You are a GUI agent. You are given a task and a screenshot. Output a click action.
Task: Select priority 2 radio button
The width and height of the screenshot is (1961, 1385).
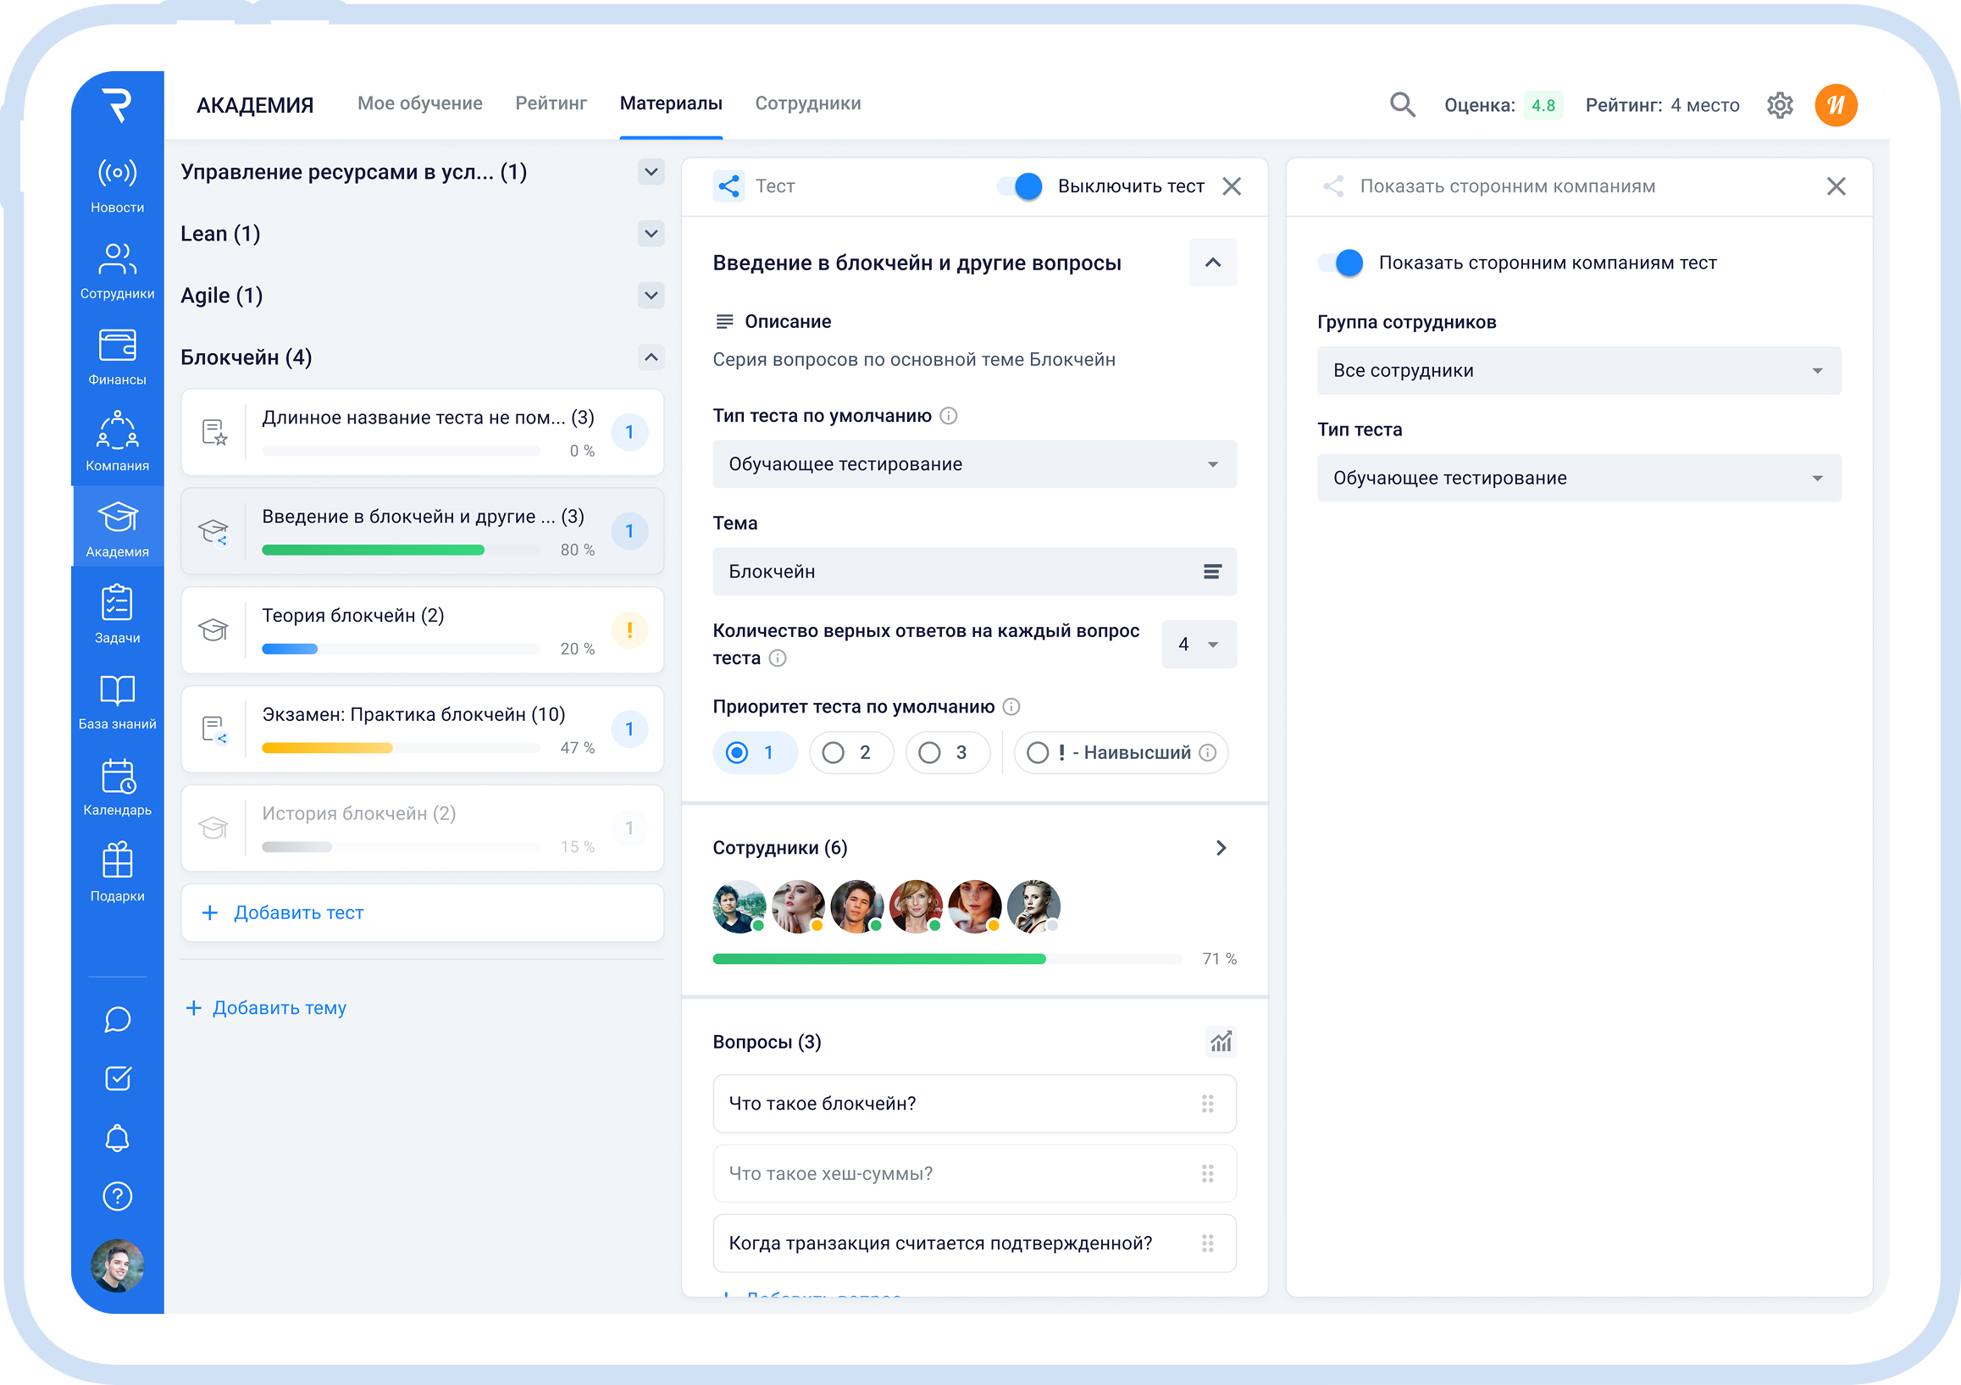[850, 752]
